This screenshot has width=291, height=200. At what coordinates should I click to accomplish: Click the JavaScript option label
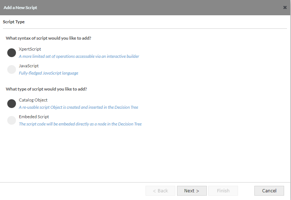click(x=29, y=66)
